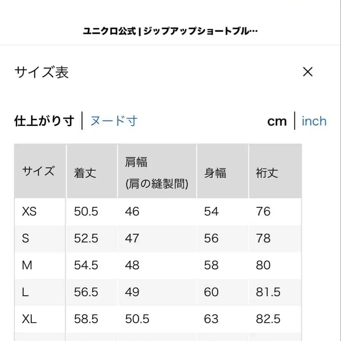Select the 76 sleeve length value for XS
The image size is (341, 341).
[263, 212]
